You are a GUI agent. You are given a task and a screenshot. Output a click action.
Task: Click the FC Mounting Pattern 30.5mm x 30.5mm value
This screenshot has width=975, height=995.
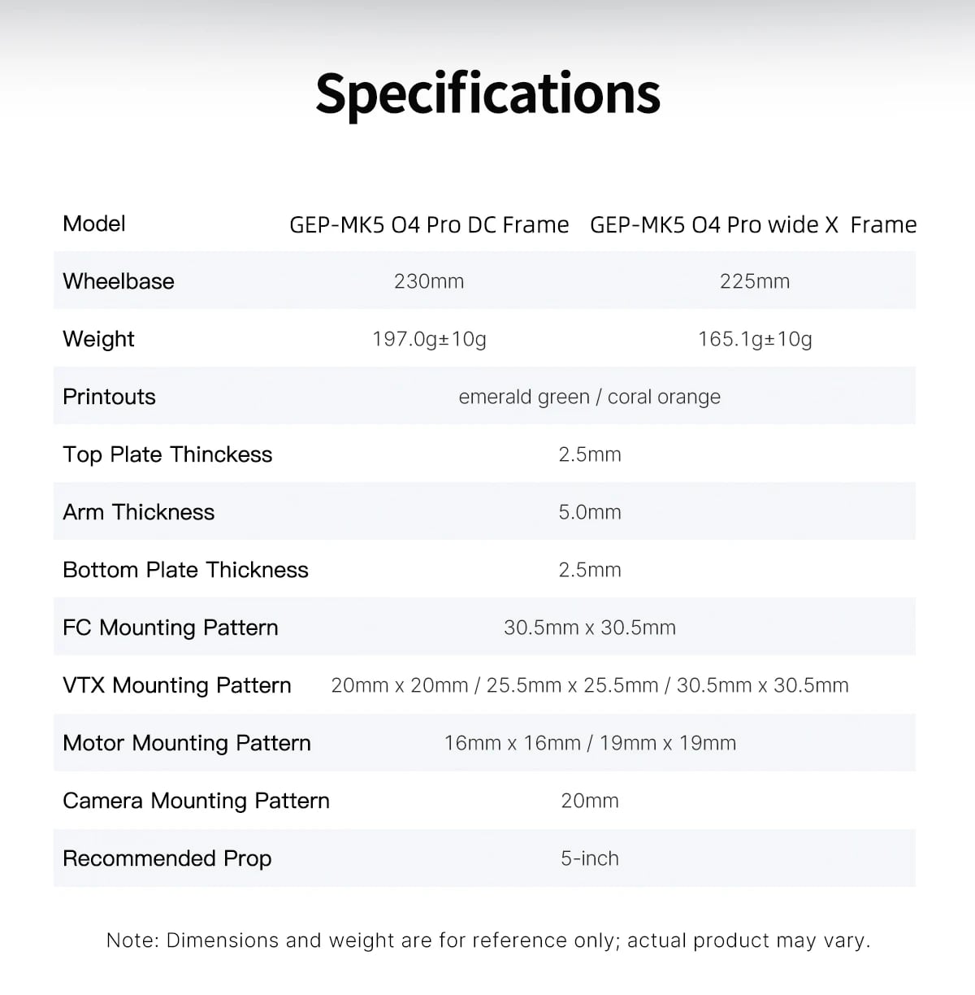(589, 628)
